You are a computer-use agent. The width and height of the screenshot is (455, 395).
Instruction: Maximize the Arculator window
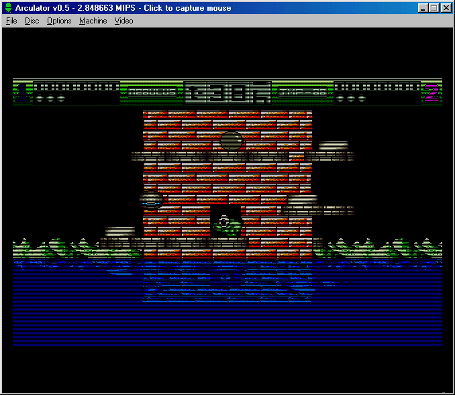pyautogui.click(x=434, y=8)
